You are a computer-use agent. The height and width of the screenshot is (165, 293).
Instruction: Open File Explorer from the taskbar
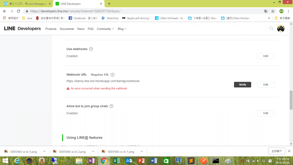pos(79,161)
